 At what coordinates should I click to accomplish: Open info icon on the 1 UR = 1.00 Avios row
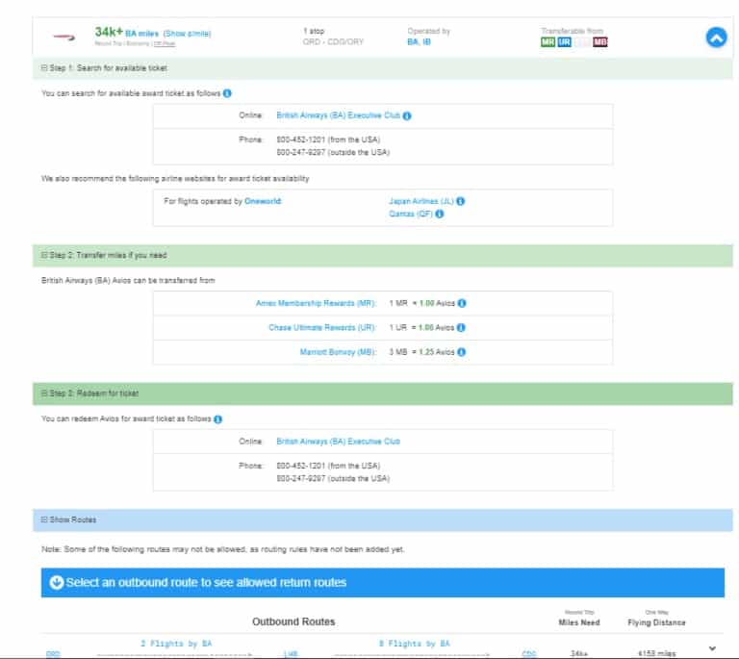[x=461, y=328]
